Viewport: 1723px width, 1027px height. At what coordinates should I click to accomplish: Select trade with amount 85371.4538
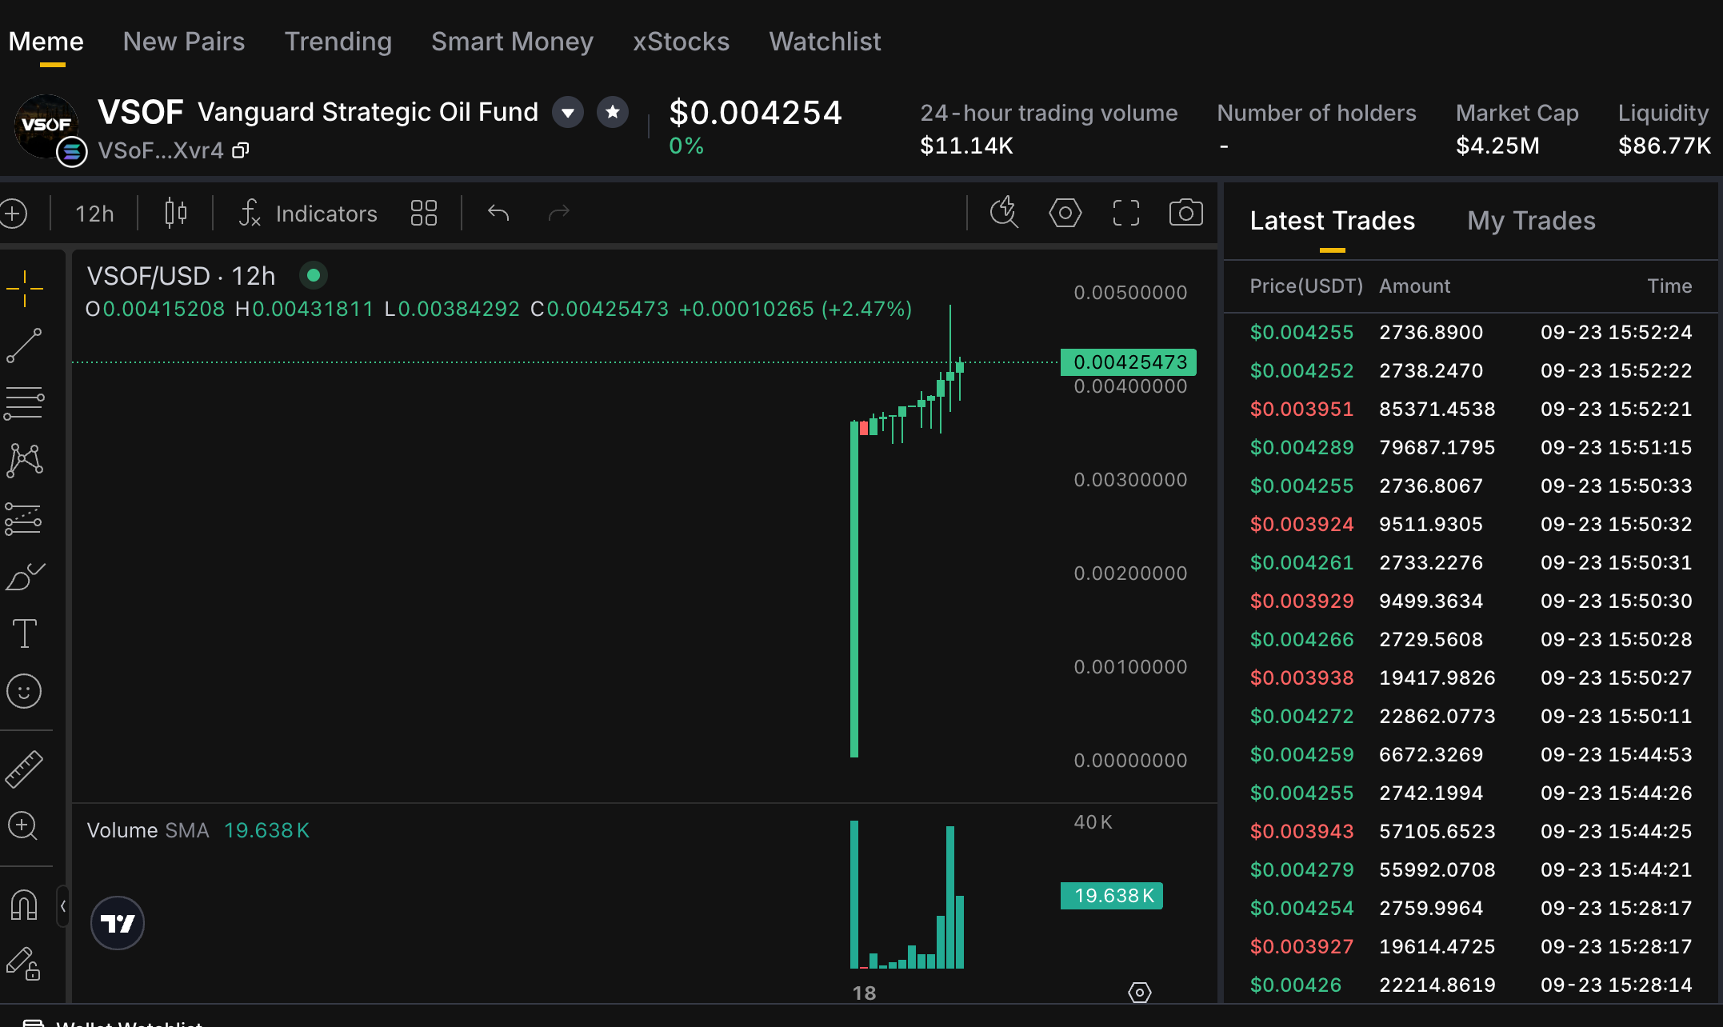coord(1471,410)
